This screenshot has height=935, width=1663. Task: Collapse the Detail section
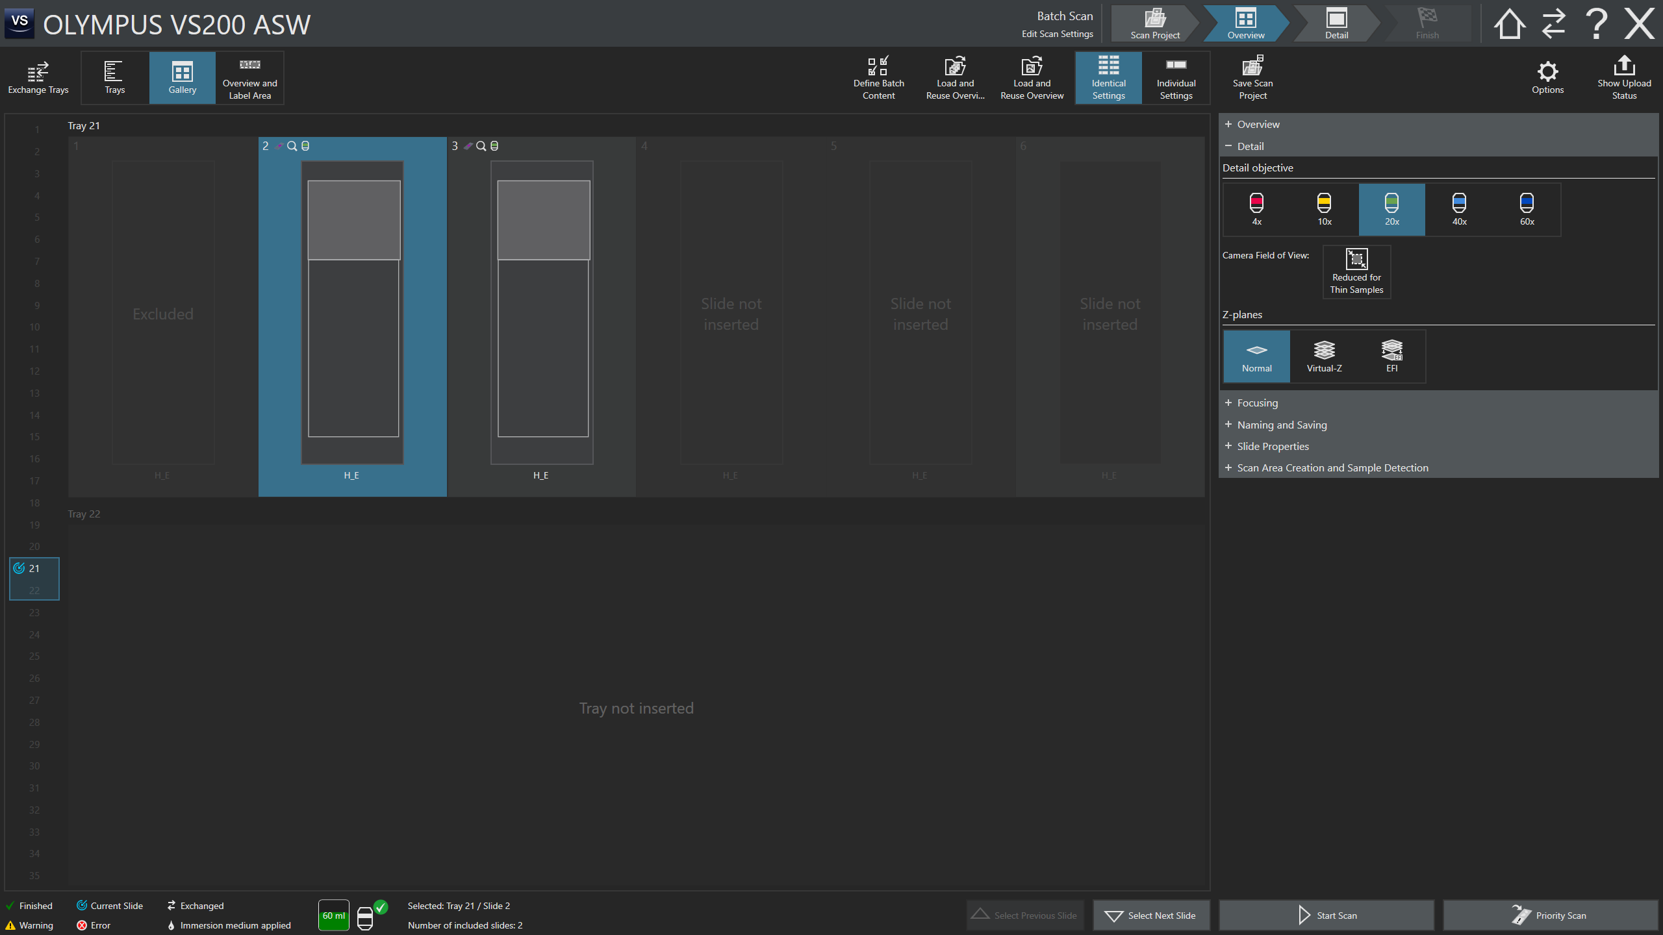[x=1250, y=146]
